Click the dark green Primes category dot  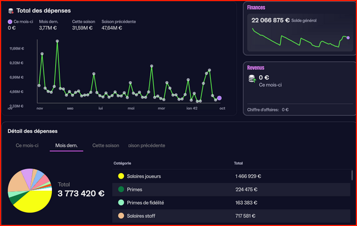[x=121, y=189]
